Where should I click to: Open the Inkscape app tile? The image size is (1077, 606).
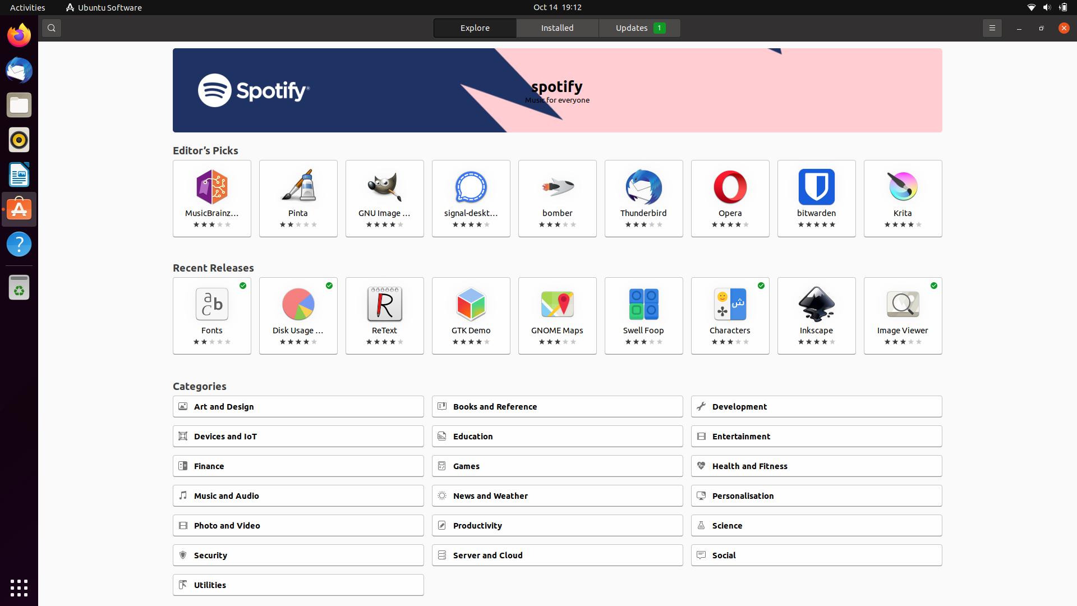817,316
